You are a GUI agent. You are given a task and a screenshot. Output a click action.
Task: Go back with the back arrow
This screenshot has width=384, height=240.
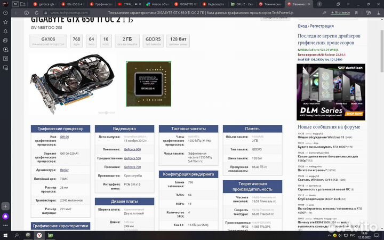click(16, 13)
